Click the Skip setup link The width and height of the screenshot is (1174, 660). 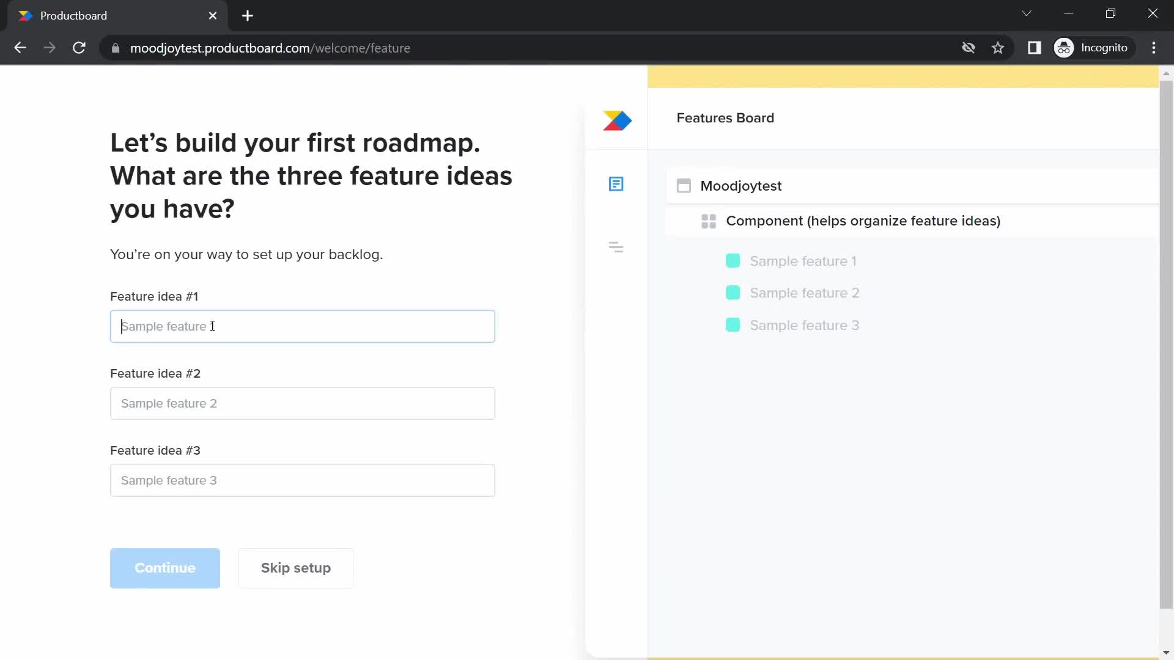click(x=296, y=568)
